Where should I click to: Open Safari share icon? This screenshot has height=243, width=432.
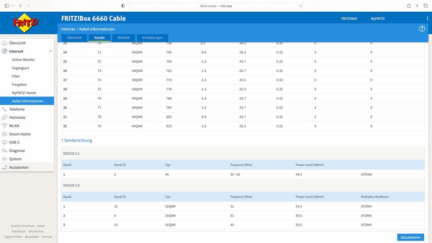click(x=409, y=6)
